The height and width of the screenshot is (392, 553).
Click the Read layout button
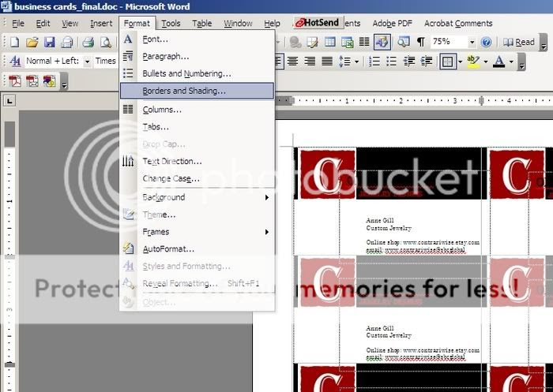519,43
